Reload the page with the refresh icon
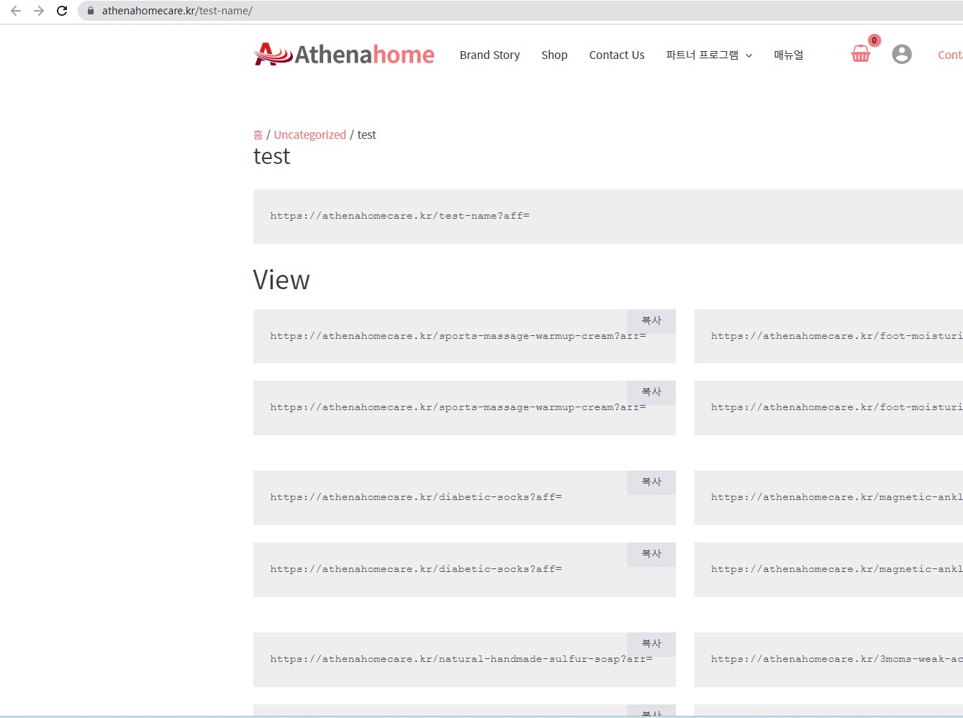 pos(62,11)
